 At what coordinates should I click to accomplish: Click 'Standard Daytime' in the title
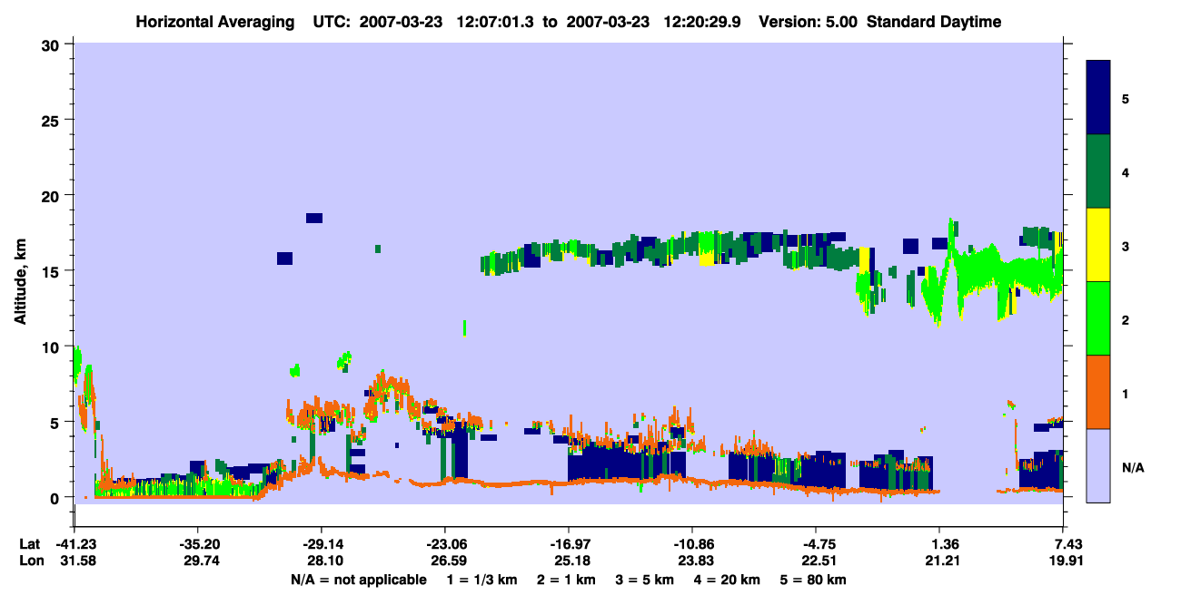point(934,22)
